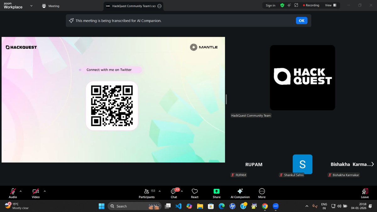This screenshot has height=212, width=377.
Task: Click the screen capture icon in top bar
Action: pyautogui.click(x=296, y=5)
